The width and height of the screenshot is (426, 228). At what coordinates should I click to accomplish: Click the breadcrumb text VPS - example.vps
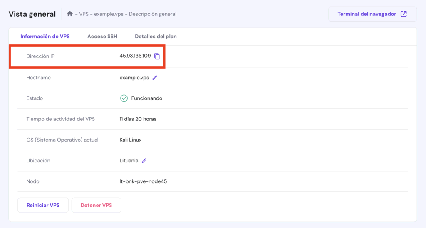(101, 14)
